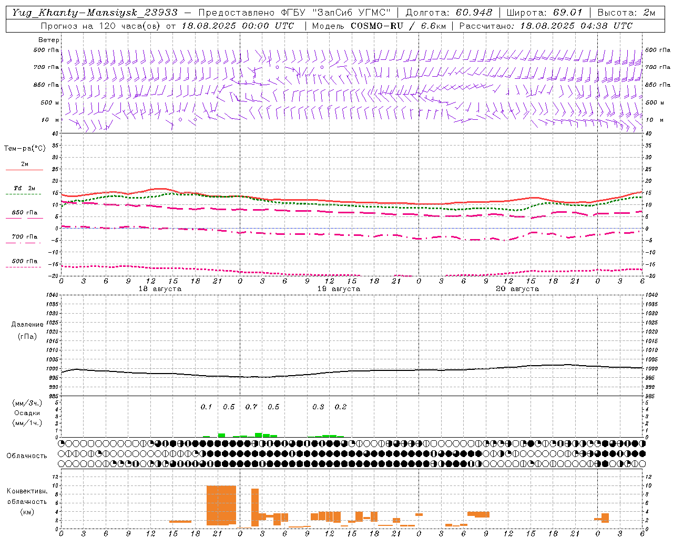The height and width of the screenshot is (538, 673).
Task: Click the 20 августа date label
Action: click(517, 289)
